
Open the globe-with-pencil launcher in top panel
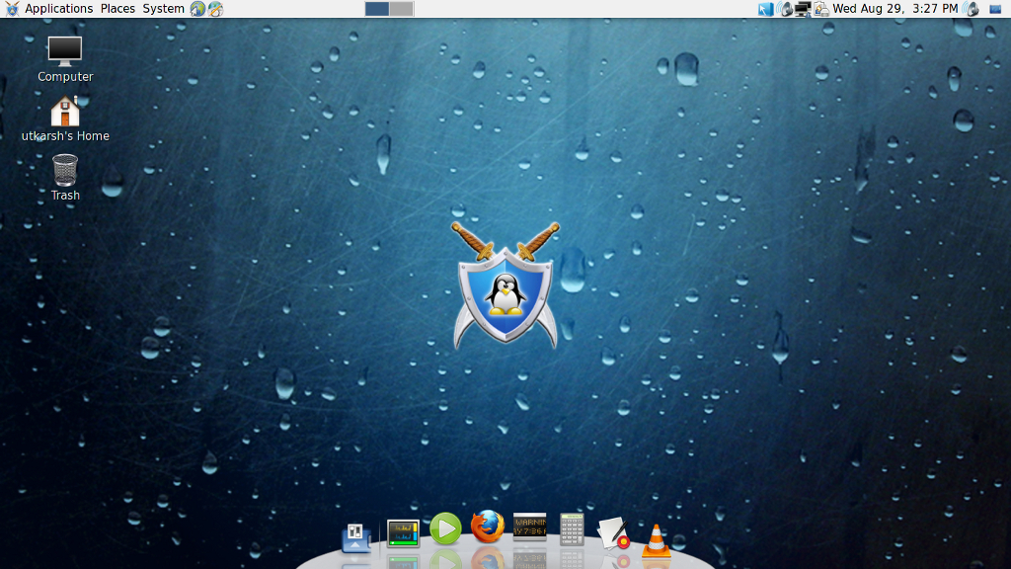coord(215,8)
